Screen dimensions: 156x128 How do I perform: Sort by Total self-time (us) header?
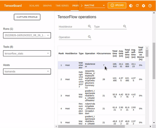127,53
